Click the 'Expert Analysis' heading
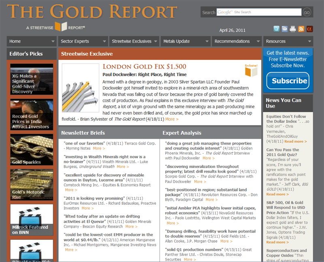Viewport: 324px width, 262px height. pyautogui.click(x=182, y=133)
